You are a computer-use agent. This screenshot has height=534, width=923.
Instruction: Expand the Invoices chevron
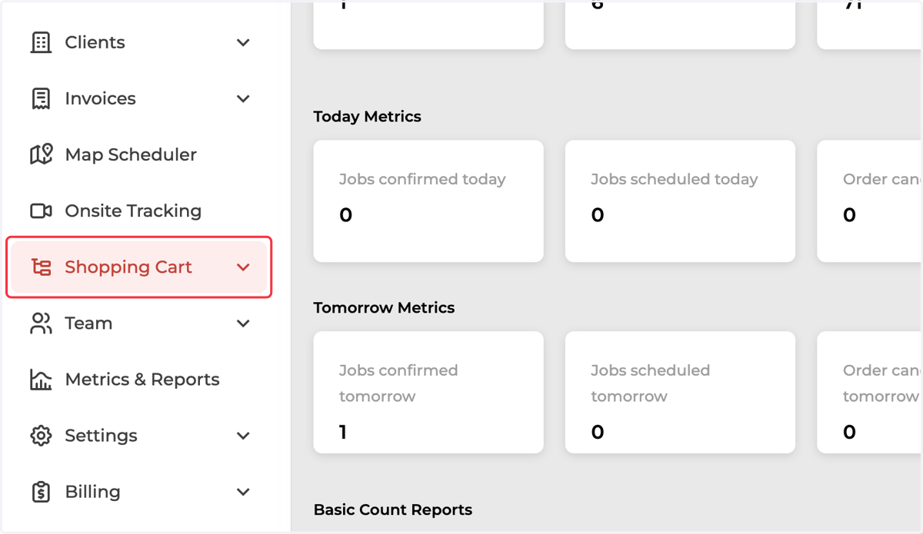(x=243, y=98)
